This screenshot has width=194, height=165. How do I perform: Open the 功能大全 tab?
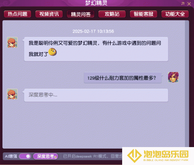pos(175,14)
